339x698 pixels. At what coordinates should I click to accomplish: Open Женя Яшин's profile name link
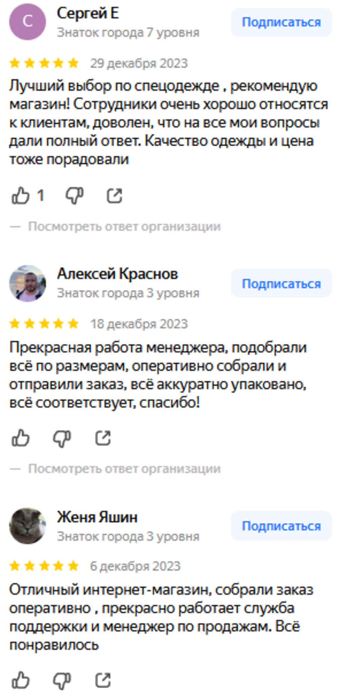pyautogui.click(x=97, y=517)
